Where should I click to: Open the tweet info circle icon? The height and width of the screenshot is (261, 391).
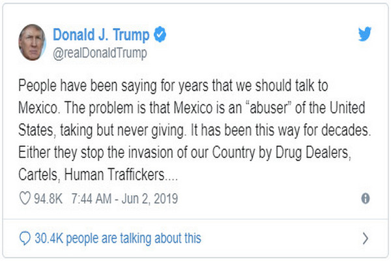(366, 198)
